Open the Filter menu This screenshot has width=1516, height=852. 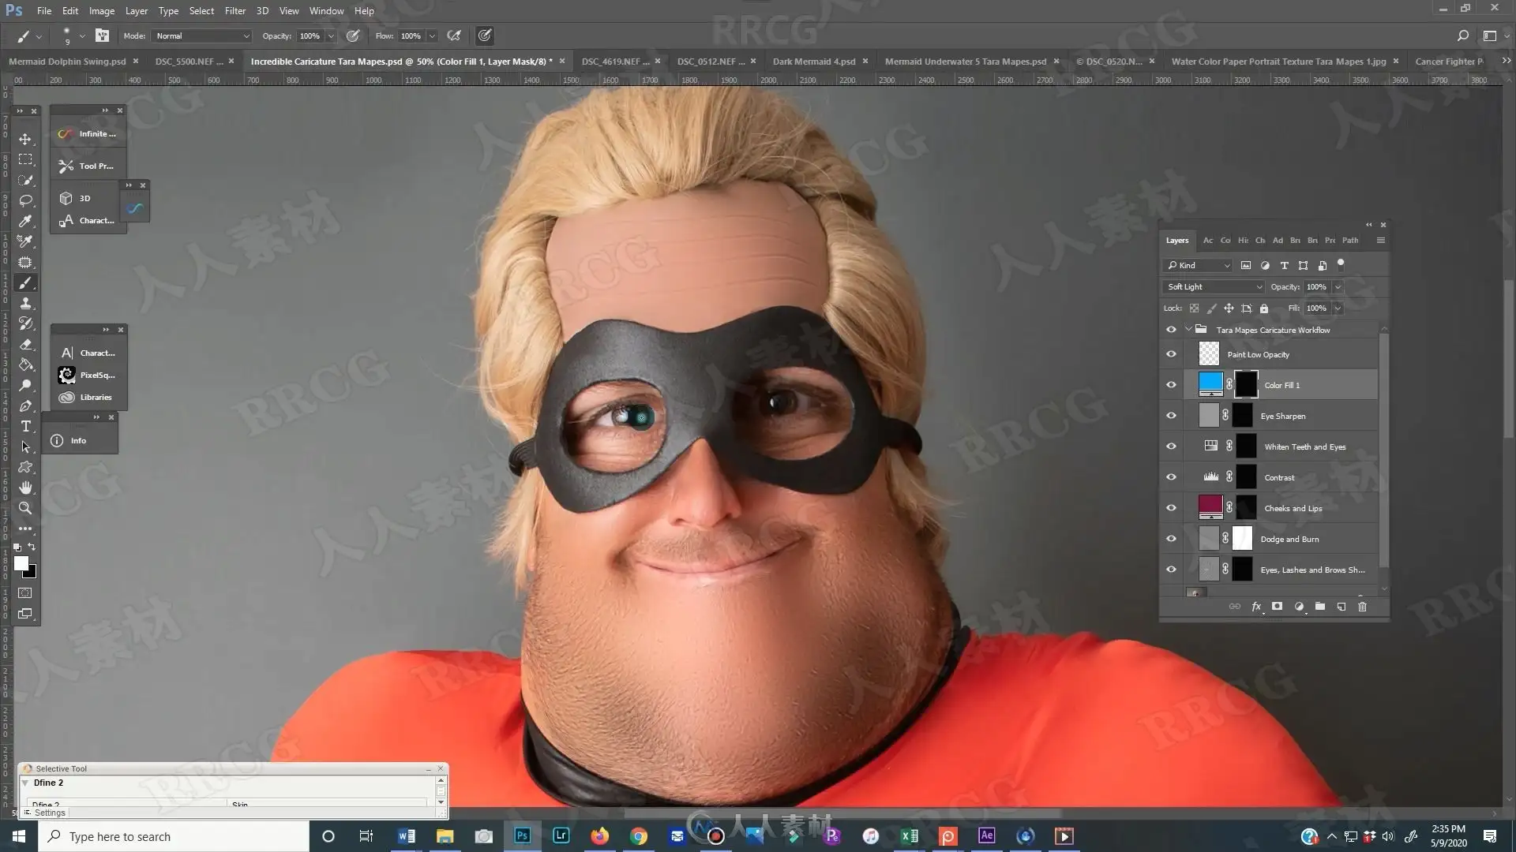[x=235, y=11]
